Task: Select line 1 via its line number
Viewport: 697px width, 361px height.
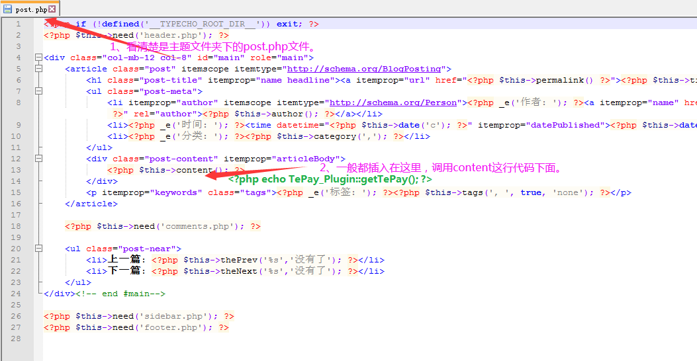Action: coord(19,24)
